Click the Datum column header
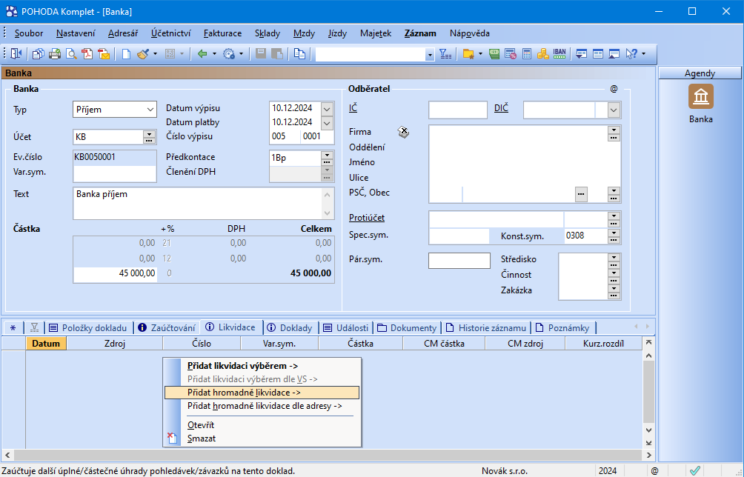Screen dimensions: 744x477 click(46, 343)
